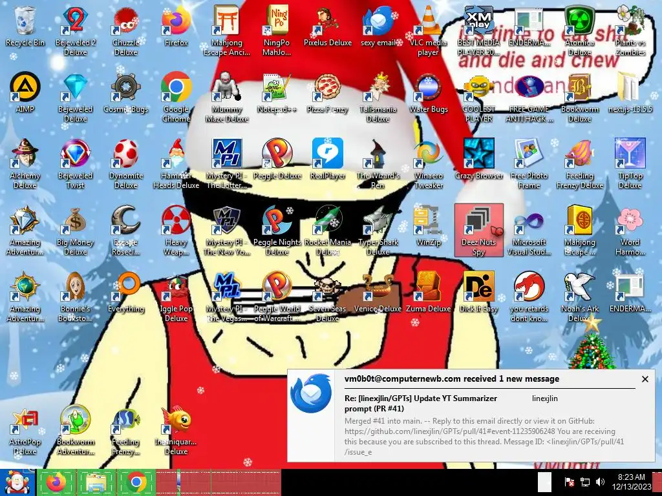Open File Explorer on the taskbar
The height and width of the screenshot is (496, 662).
(96, 482)
